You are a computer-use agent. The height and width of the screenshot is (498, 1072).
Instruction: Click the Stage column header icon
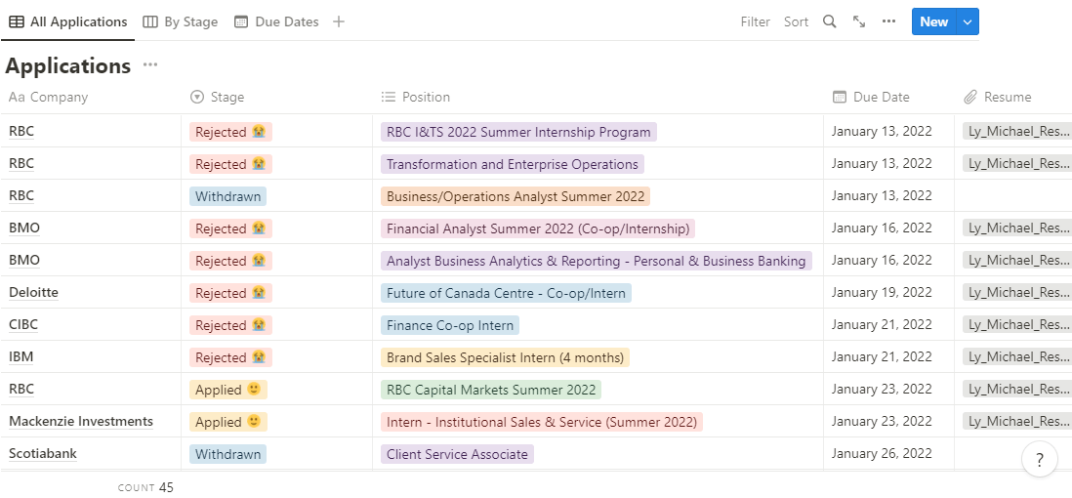(197, 97)
